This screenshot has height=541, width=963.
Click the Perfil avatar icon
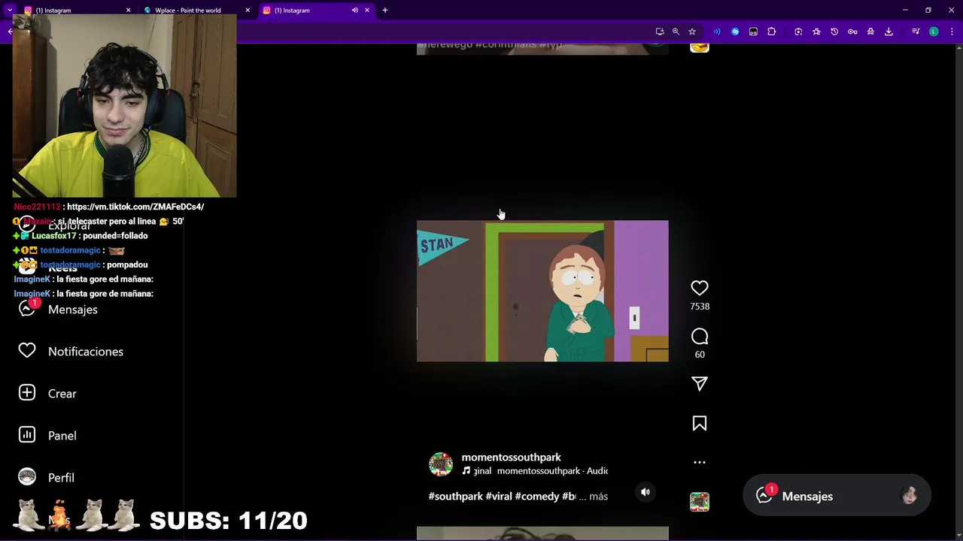[27, 477]
